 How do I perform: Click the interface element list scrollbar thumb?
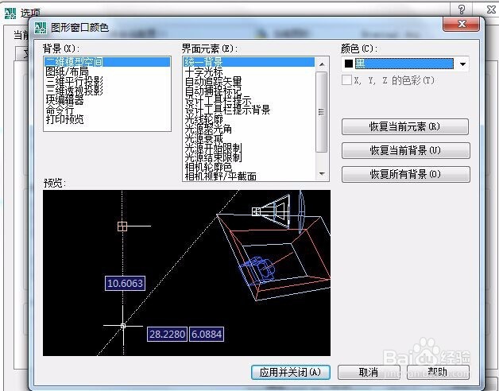(x=322, y=112)
